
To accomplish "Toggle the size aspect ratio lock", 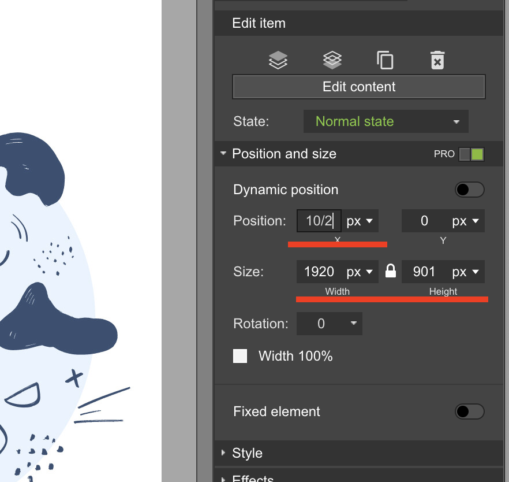I will coord(391,272).
